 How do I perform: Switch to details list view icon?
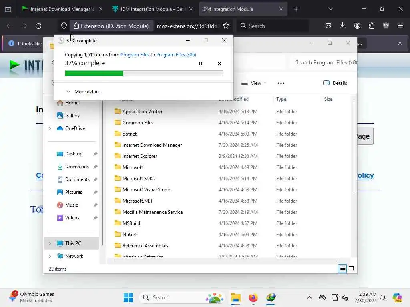pos(342,269)
